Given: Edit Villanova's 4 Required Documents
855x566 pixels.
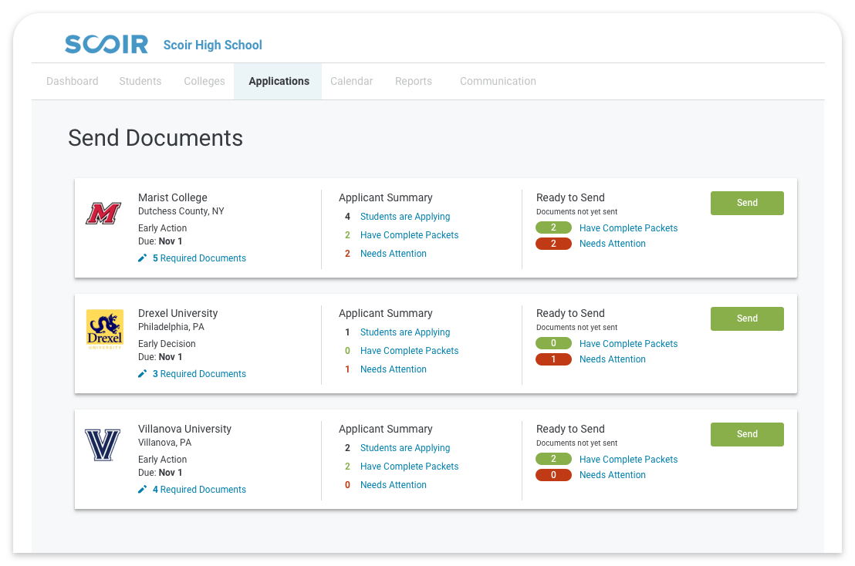Looking at the screenshot, I should 200,489.
